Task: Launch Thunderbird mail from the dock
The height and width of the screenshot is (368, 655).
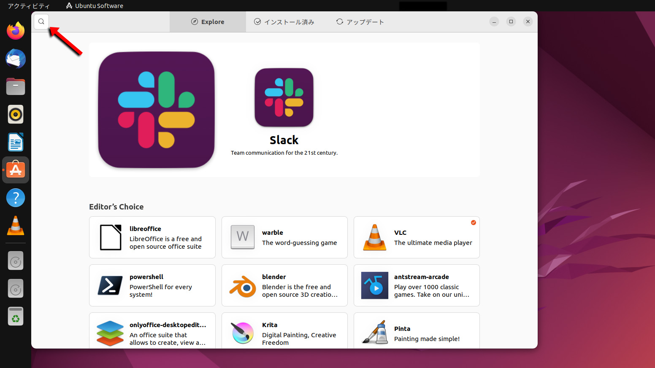Action: click(16, 59)
